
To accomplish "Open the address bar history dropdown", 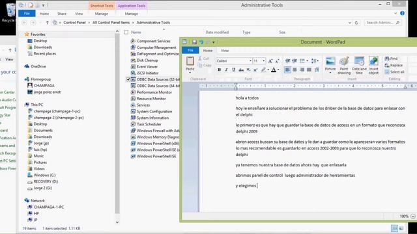I will (350, 23).
